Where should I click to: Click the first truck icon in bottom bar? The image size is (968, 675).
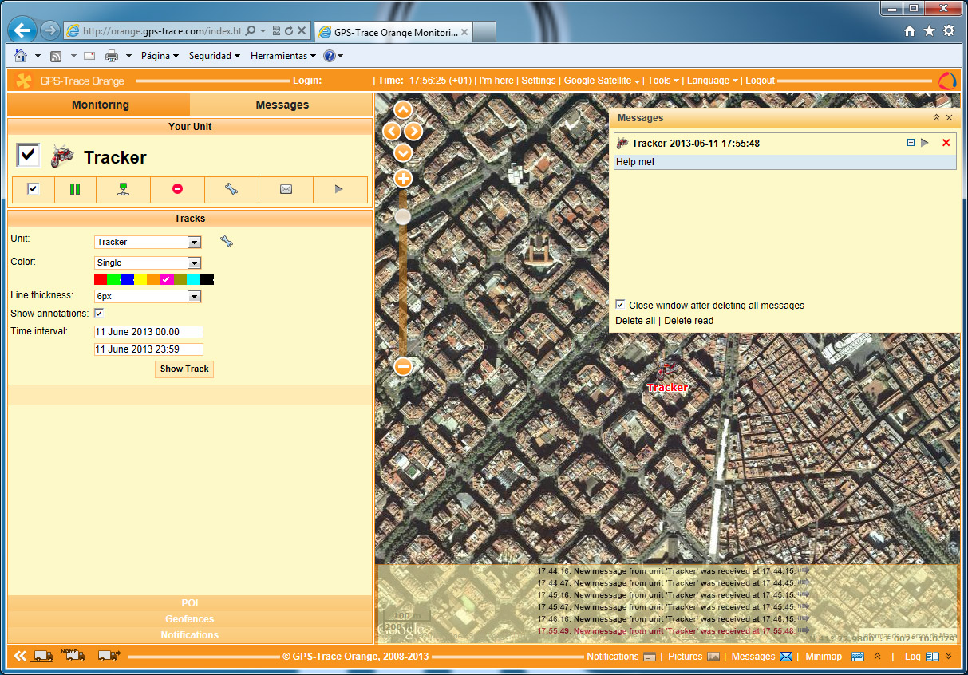(43, 657)
